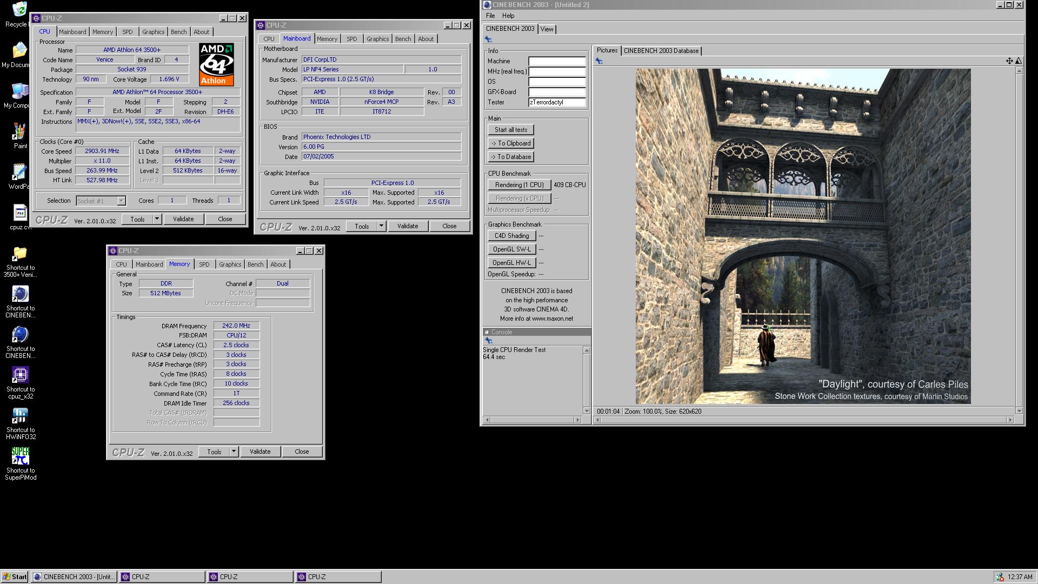Run the Rendering (1 CPU) benchmark
1038x584 pixels.
(520, 185)
